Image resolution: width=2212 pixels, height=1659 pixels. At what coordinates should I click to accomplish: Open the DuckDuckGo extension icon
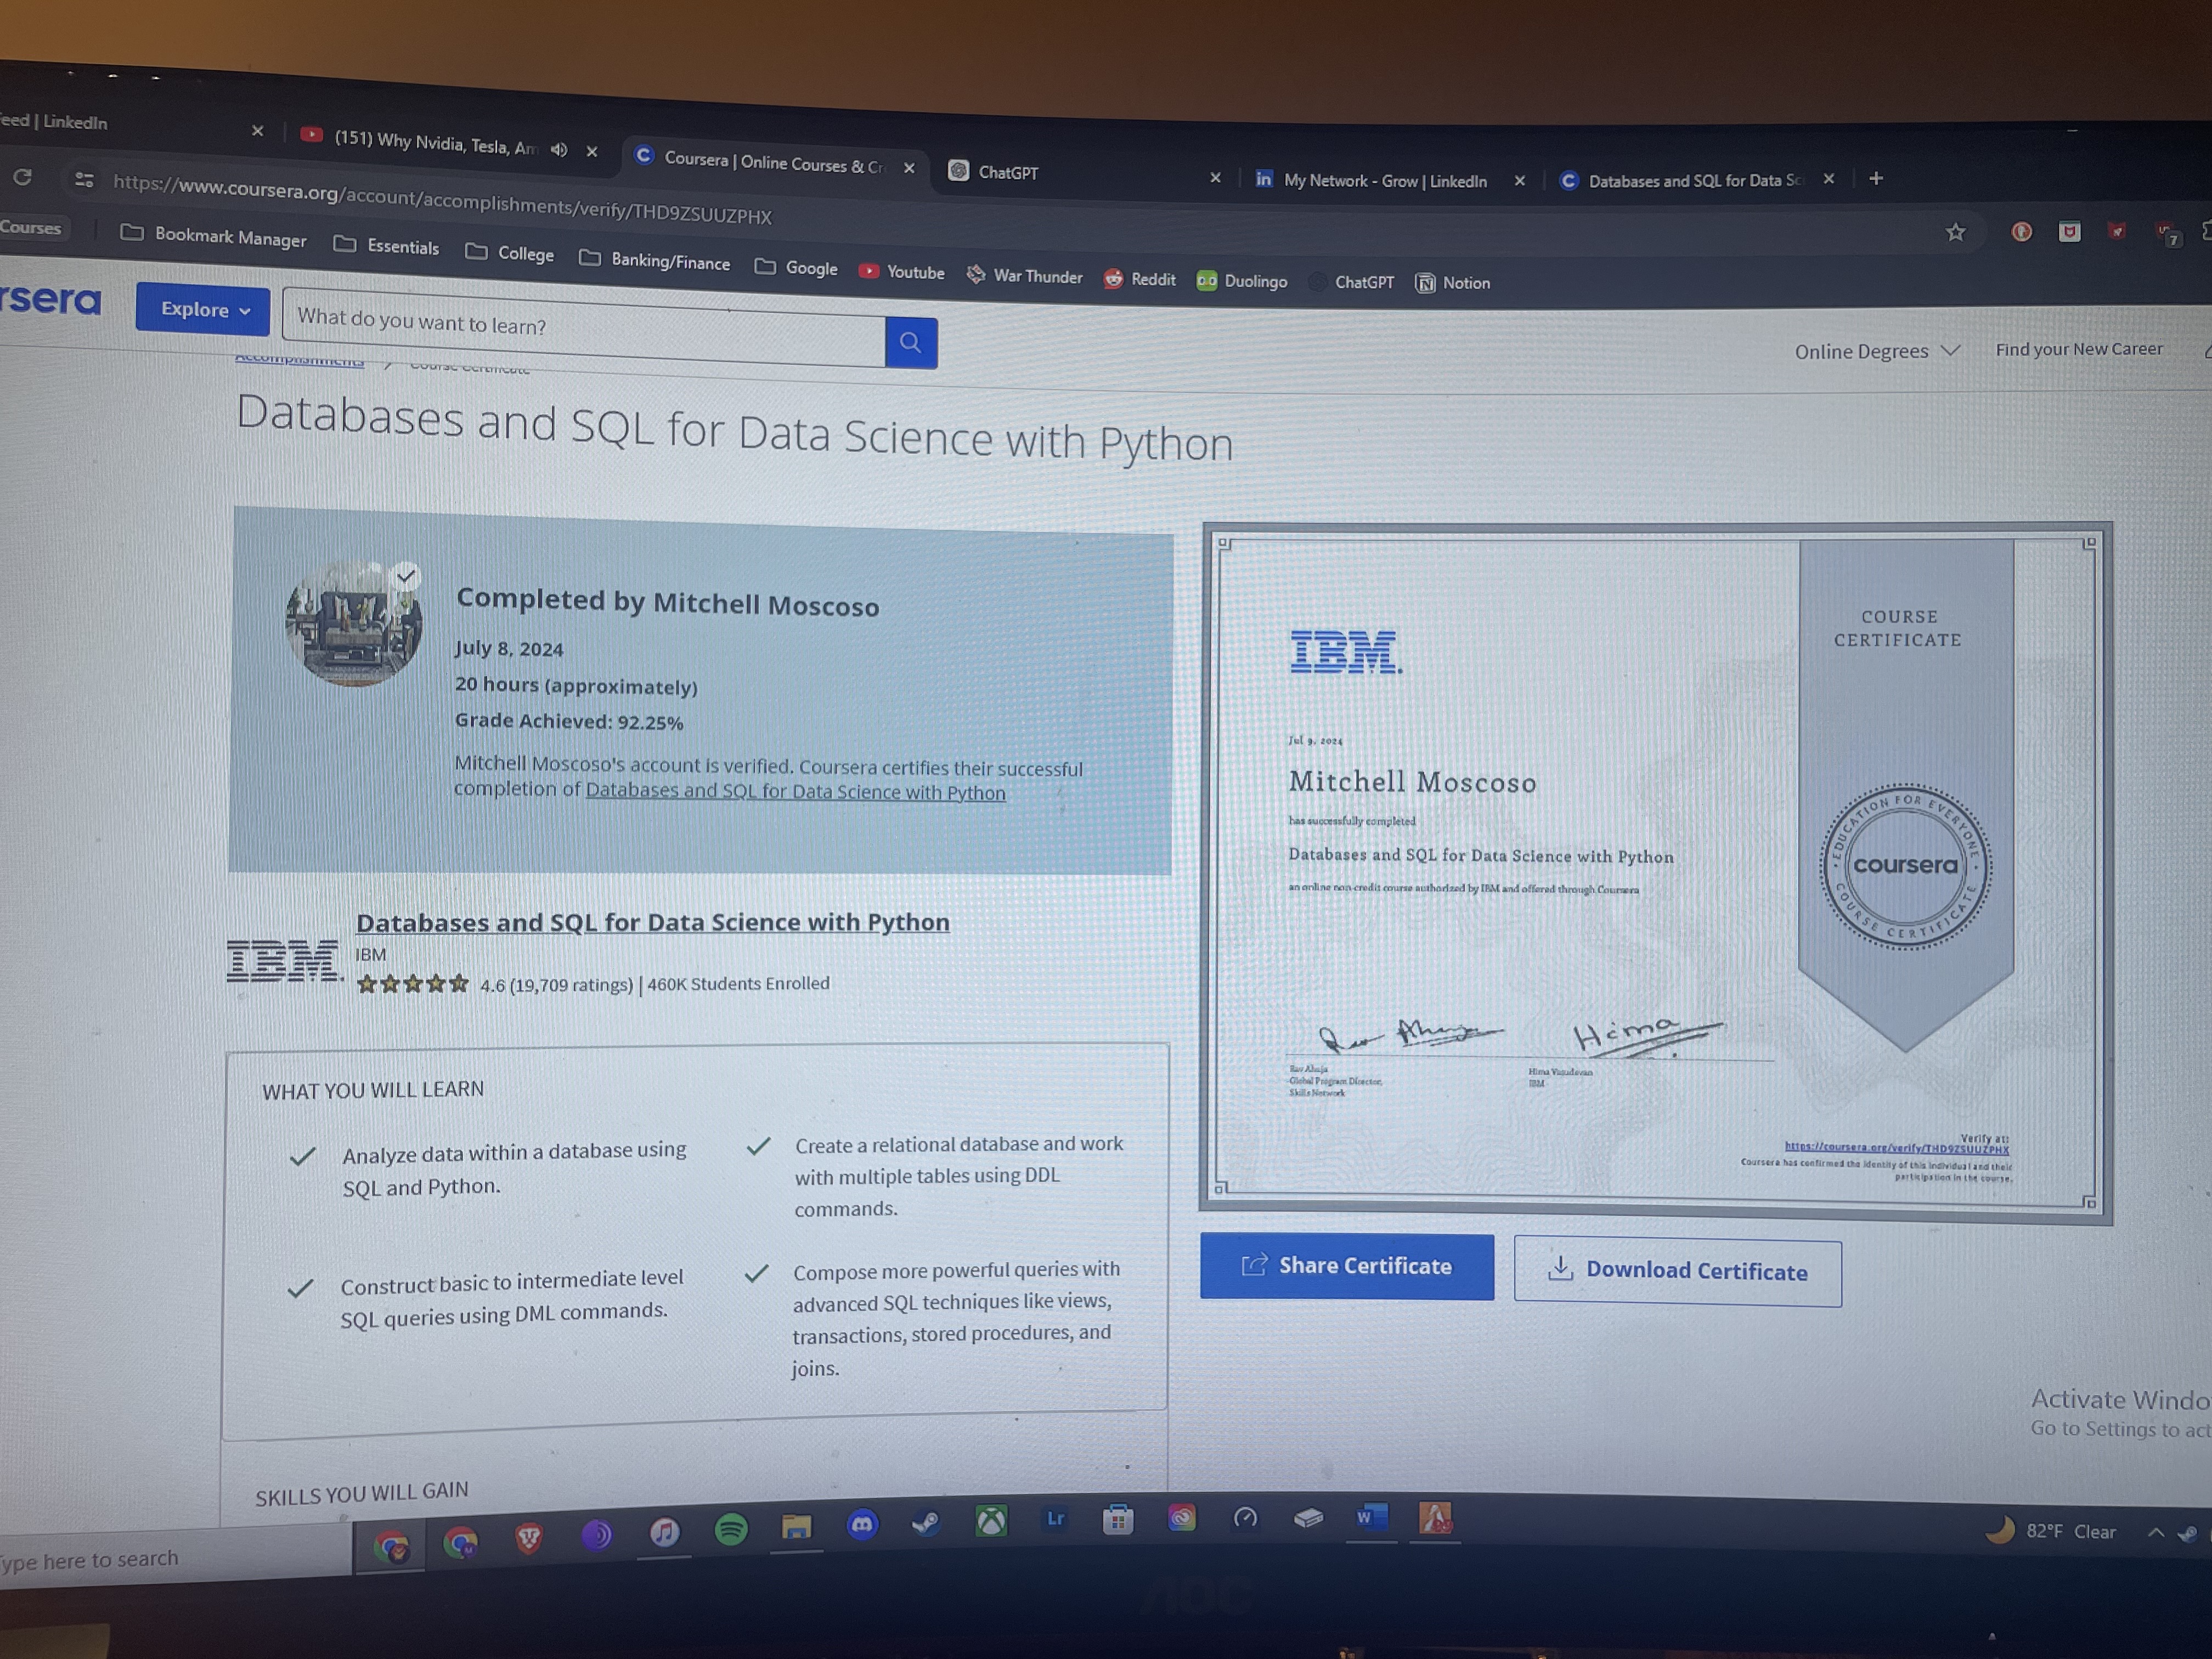(x=2021, y=232)
